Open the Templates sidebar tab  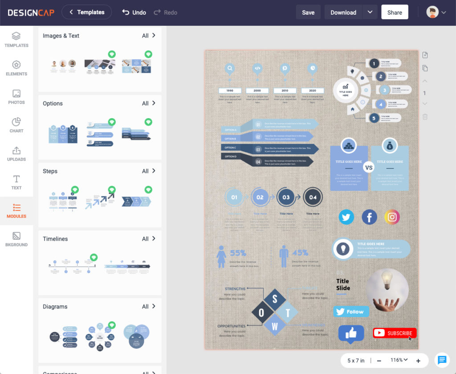pos(16,40)
